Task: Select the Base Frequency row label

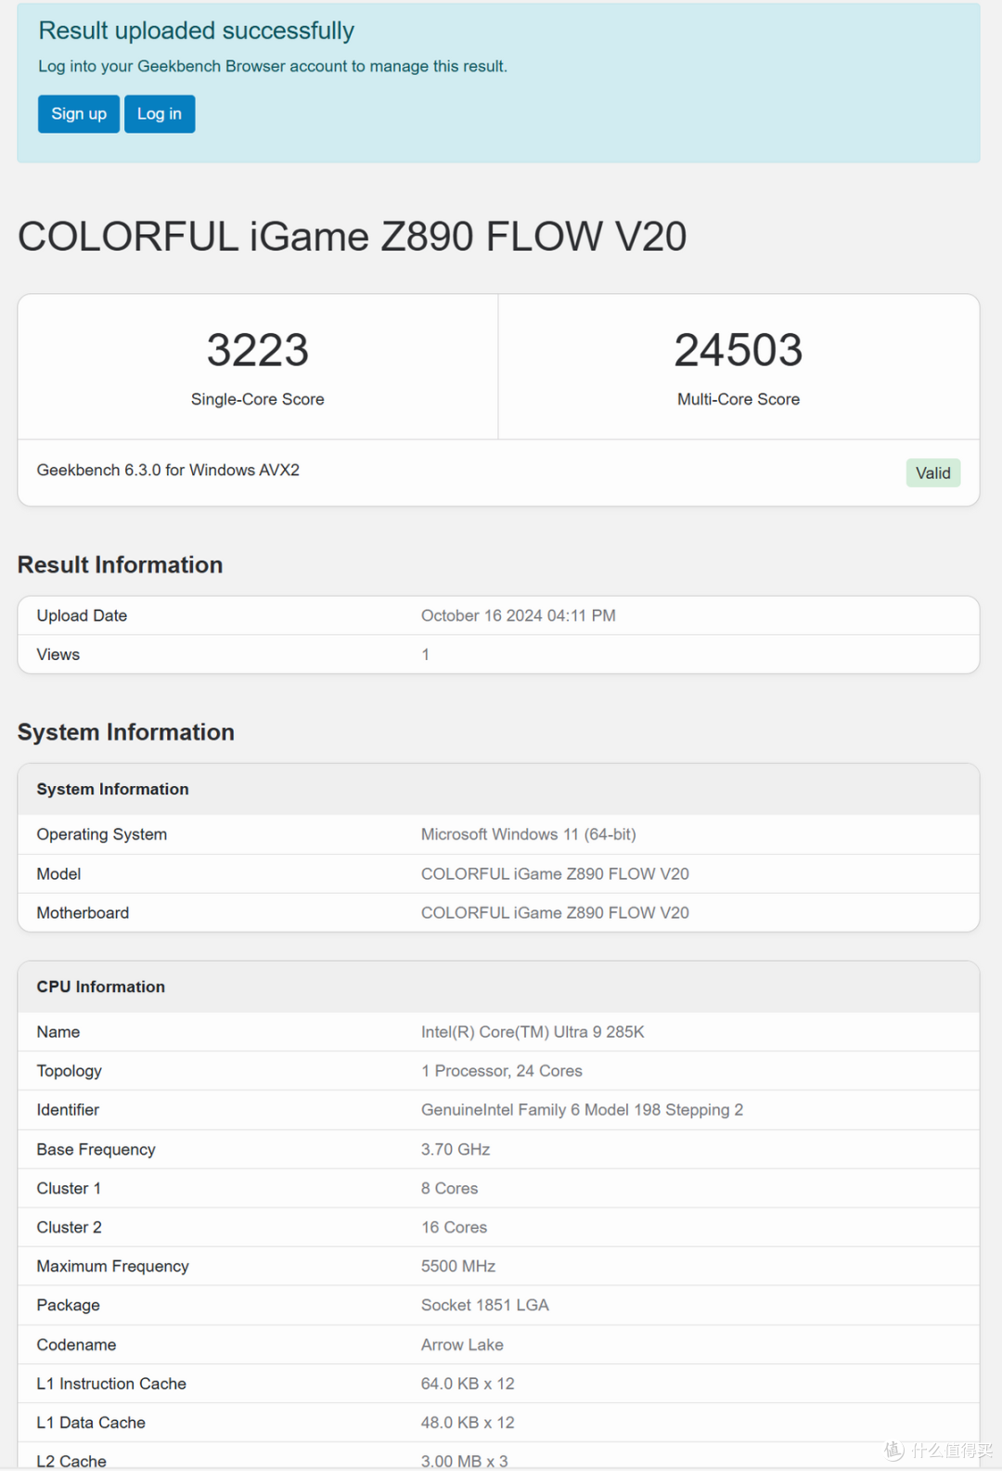Action: 96,1150
